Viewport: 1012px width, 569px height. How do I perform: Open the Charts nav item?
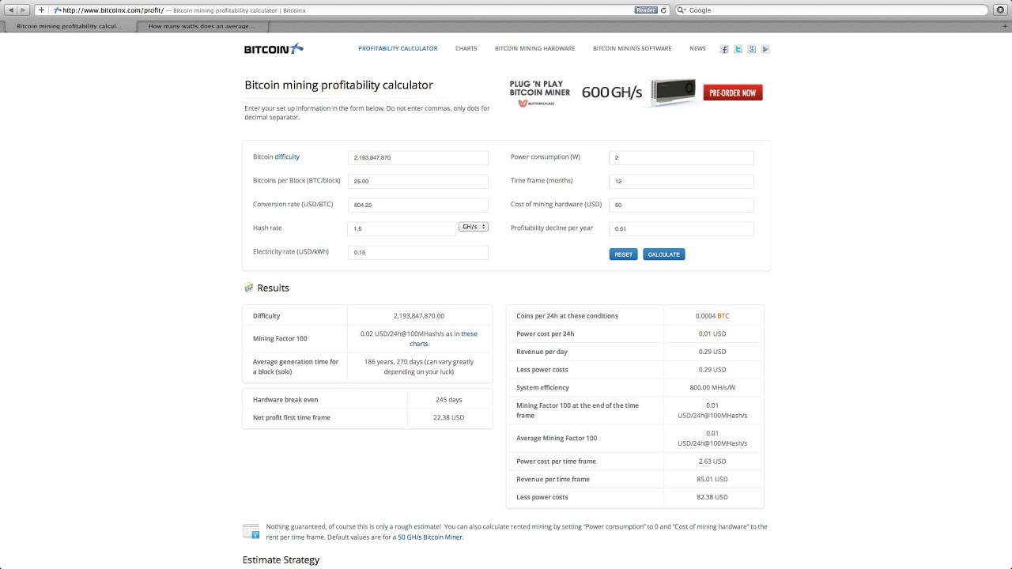coord(466,49)
